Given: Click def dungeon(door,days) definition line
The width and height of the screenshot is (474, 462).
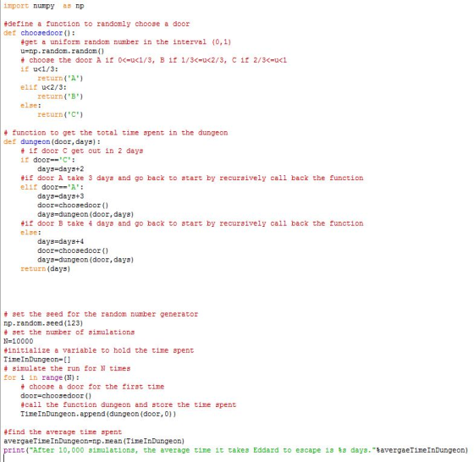Looking at the screenshot, I should point(52,141).
